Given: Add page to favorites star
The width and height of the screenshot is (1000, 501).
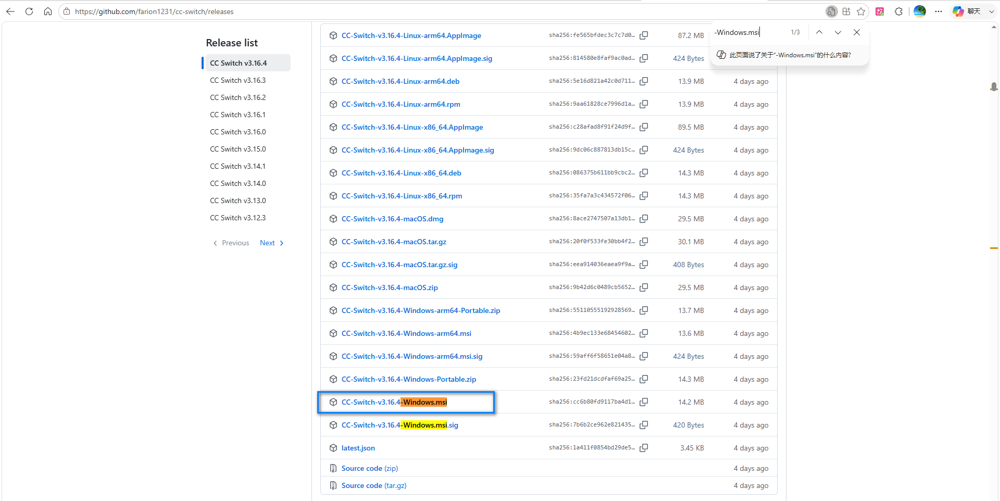Looking at the screenshot, I should pos(861,11).
